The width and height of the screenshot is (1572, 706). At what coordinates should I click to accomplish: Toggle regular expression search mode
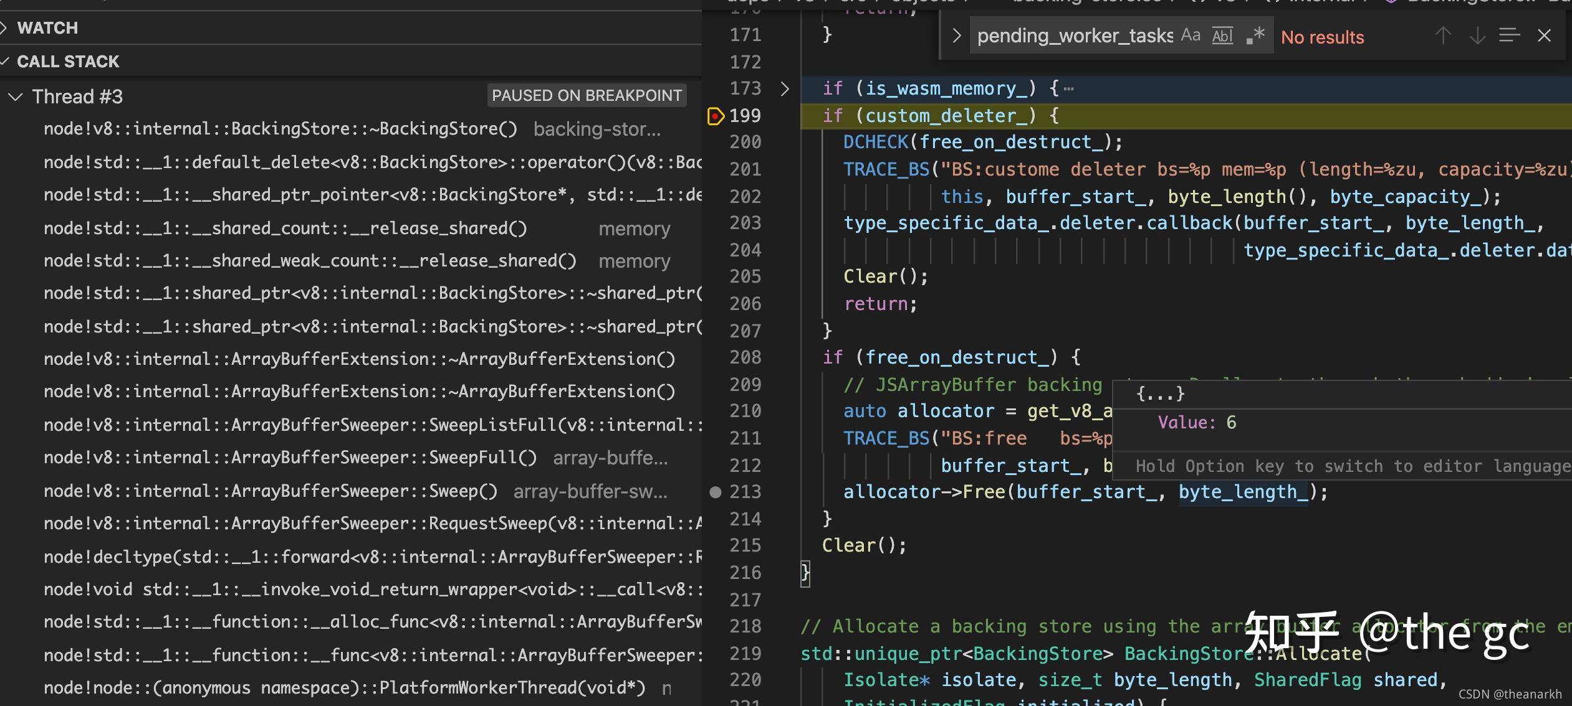[1255, 35]
